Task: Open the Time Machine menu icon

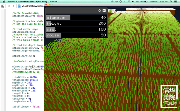Action: [x=121, y=2]
